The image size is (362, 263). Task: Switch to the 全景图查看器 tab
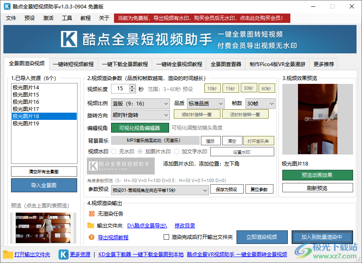[226, 64]
